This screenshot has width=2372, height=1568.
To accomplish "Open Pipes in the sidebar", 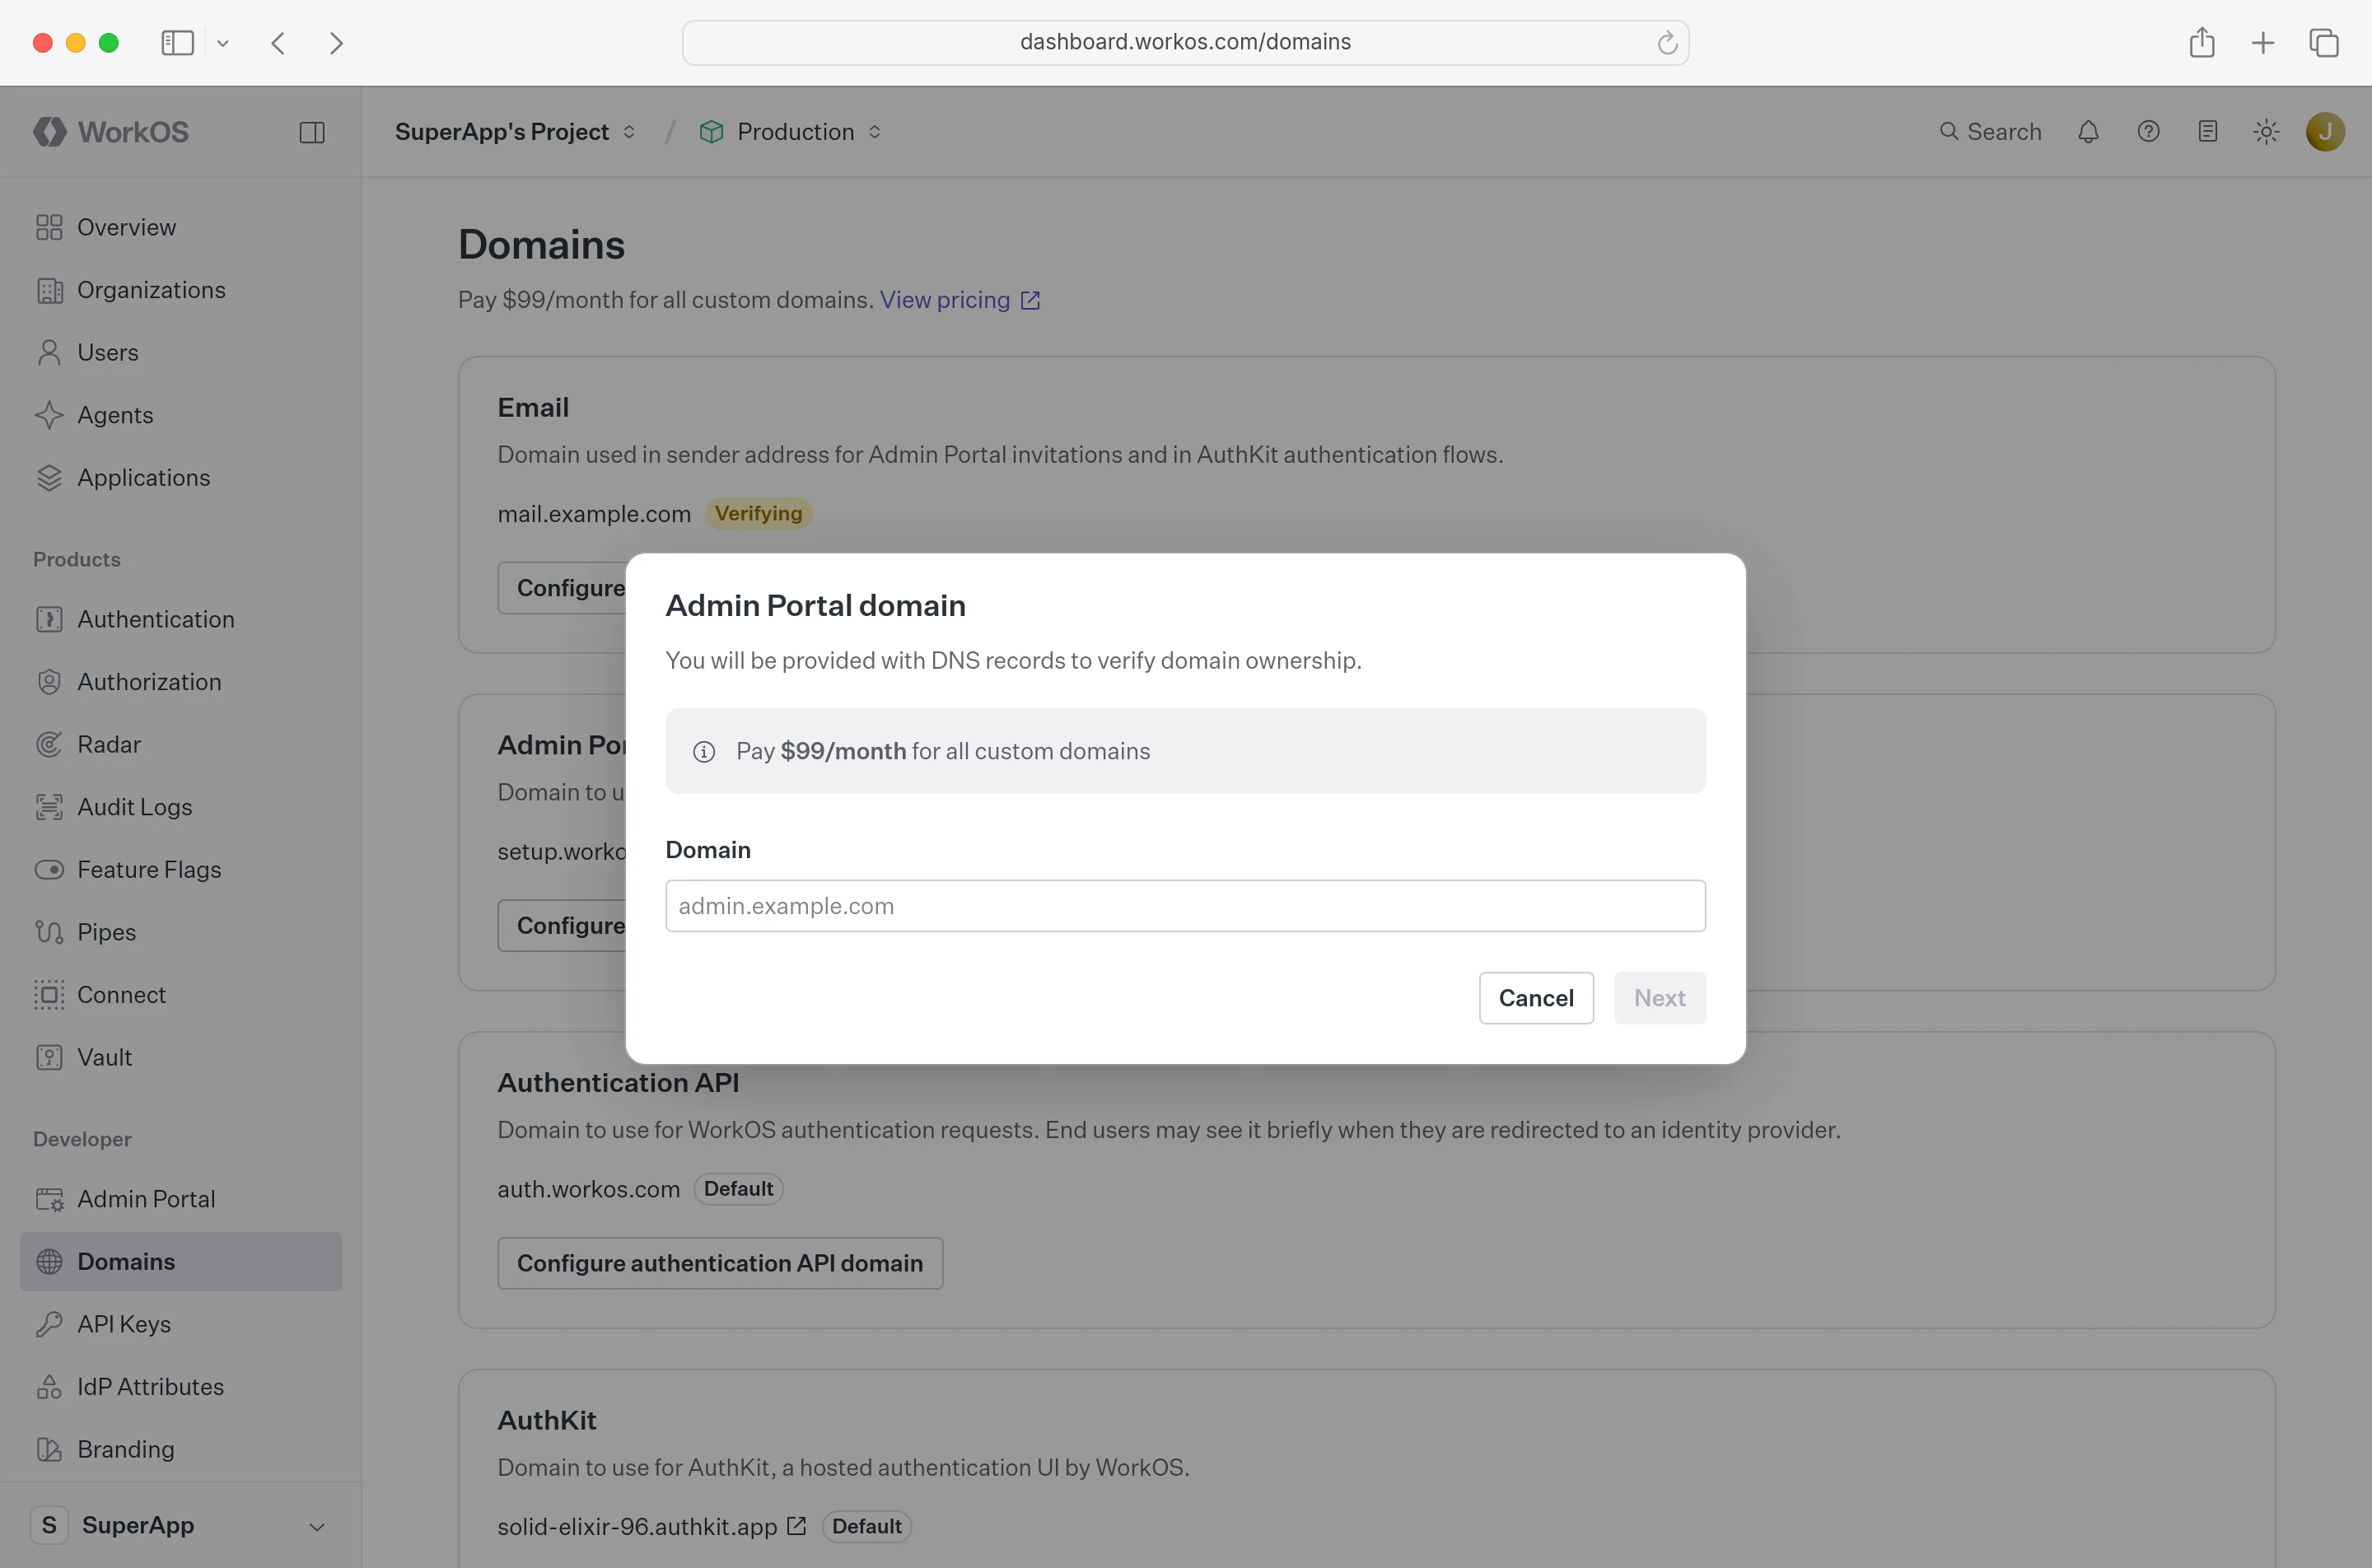I will pyautogui.click(x=181, y=932).
